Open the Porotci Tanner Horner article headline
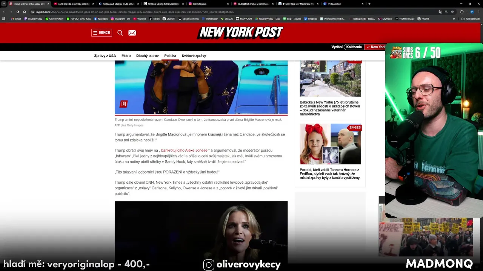 (x=330, y=174)
